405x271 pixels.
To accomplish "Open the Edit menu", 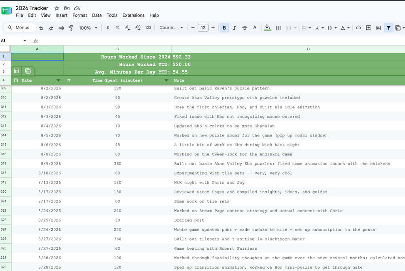I will click(32, 15).
